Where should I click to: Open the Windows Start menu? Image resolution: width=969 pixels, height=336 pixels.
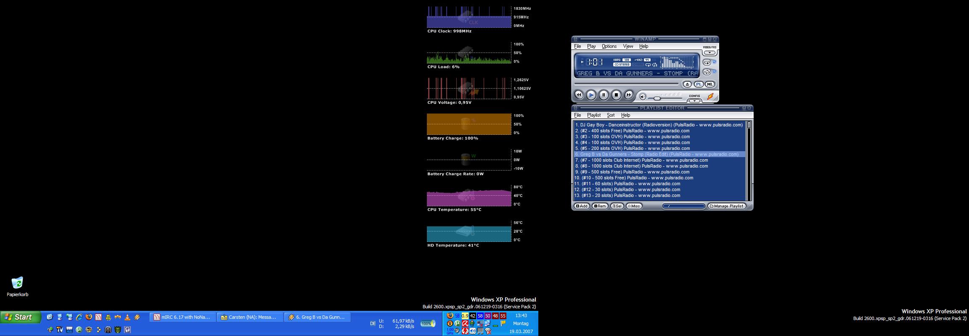coord(21,317)
